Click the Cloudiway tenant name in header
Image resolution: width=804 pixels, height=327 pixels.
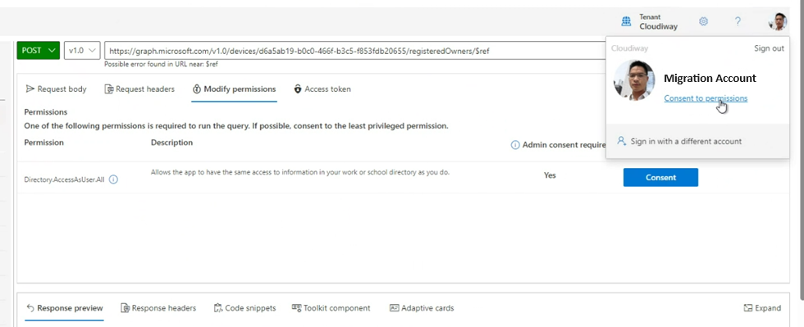coord(658,26)
